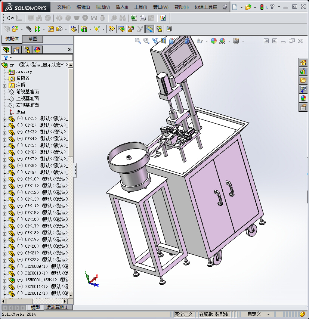The width and height of the screenshot is (309, 319).
Task: Open the 工具(T) menu
Action: (x=140, y=7)
